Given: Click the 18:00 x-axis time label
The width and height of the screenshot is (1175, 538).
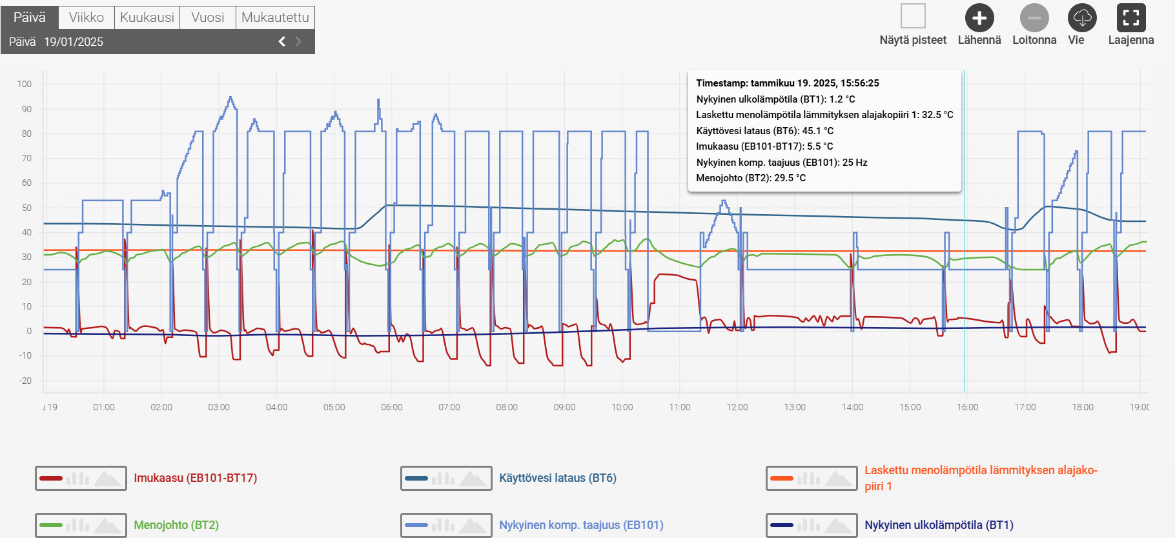Looking at the screenshot, I should 1083,407.
